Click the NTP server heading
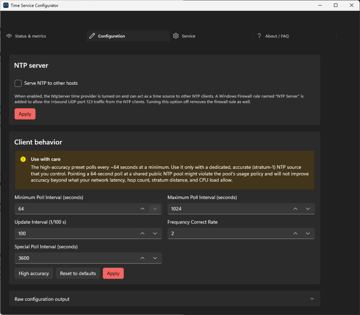This screenshot has height=315, width=360. [31, 65]
